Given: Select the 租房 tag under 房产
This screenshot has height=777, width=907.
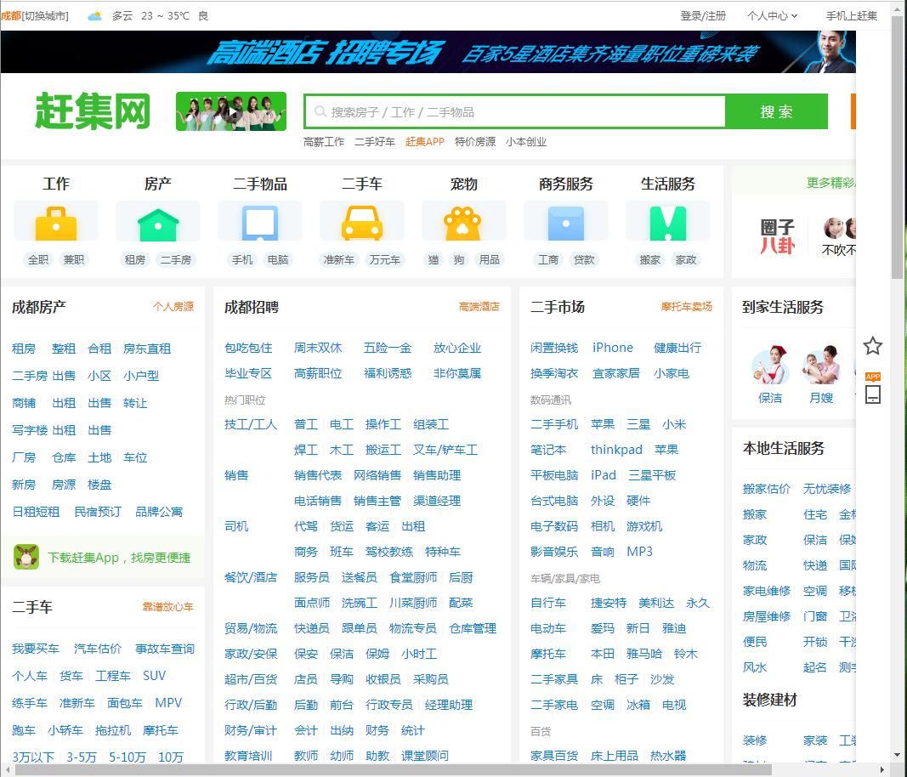Looking at the screenshot, I should (x=135, y=260).
